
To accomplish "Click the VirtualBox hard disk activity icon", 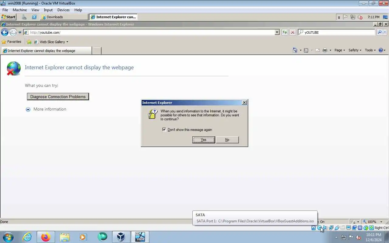I will [x=313, y=228].
